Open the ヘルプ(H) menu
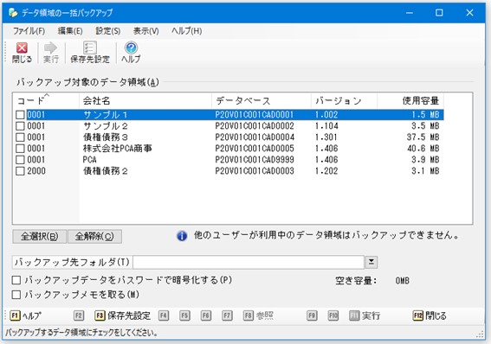491x344 pixels. pyautogui.click(x=187, y=31)
